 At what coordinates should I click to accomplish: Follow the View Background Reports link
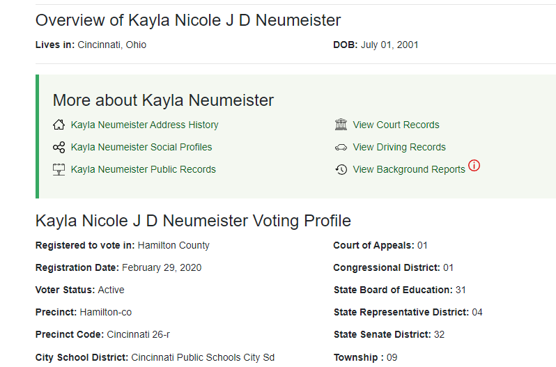tap(409, 169)
